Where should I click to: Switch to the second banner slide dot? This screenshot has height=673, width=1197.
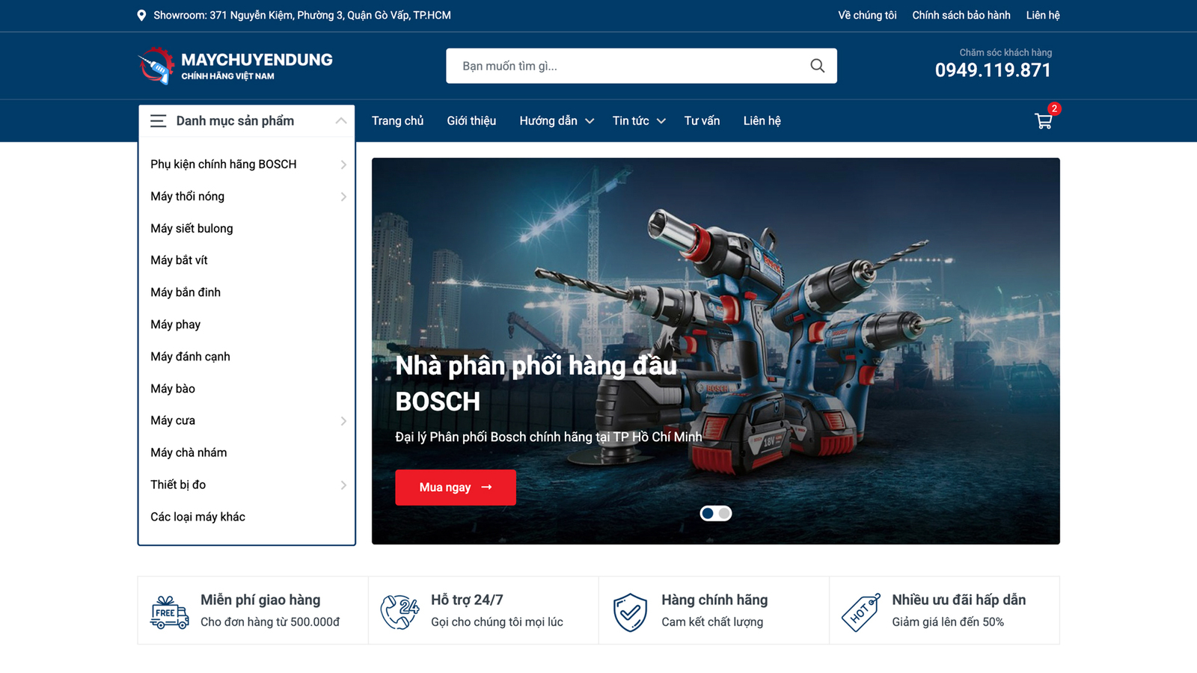pos(724,514)
